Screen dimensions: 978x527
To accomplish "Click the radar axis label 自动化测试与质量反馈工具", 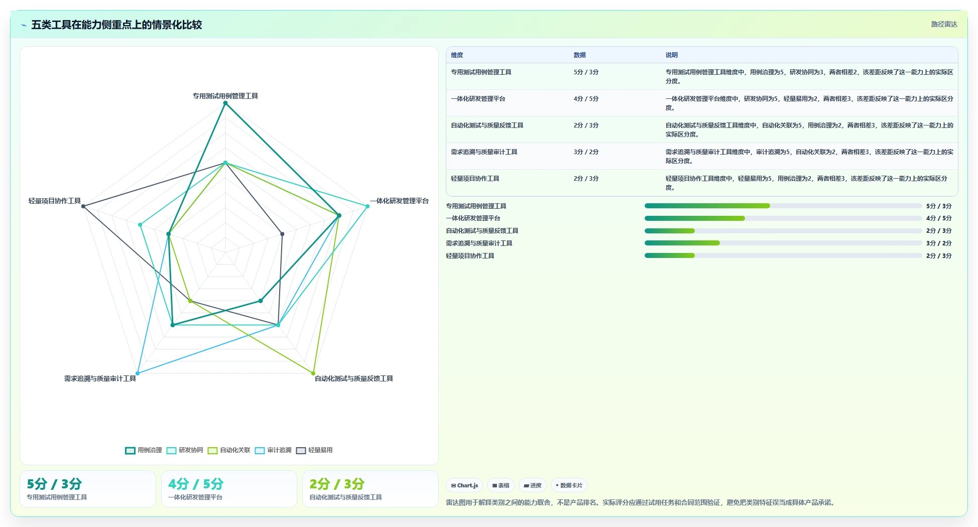I will (354, 378).
